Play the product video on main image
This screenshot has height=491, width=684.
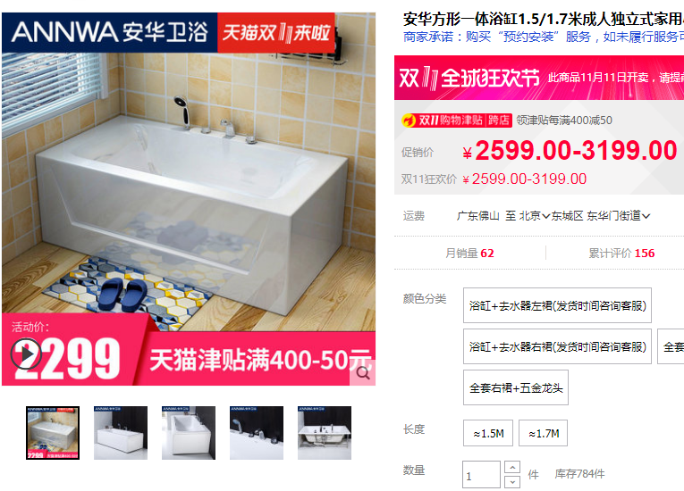(26, 354)
